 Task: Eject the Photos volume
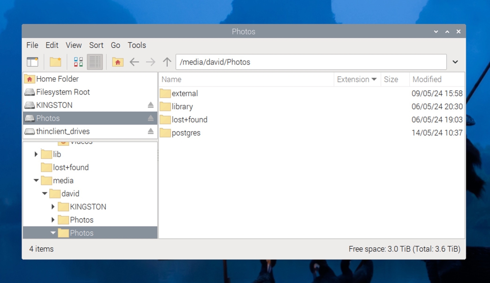point(151,118)
